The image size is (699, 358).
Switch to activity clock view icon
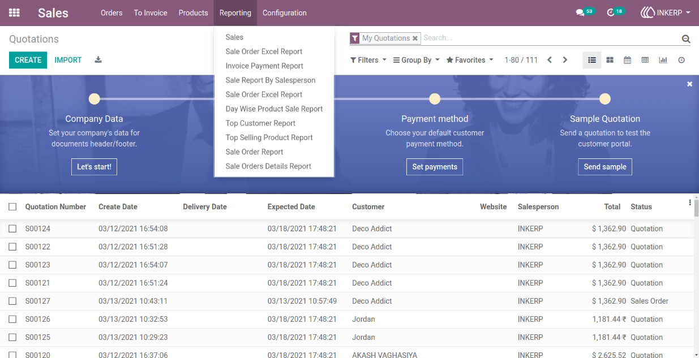click(x=681, y=60)
